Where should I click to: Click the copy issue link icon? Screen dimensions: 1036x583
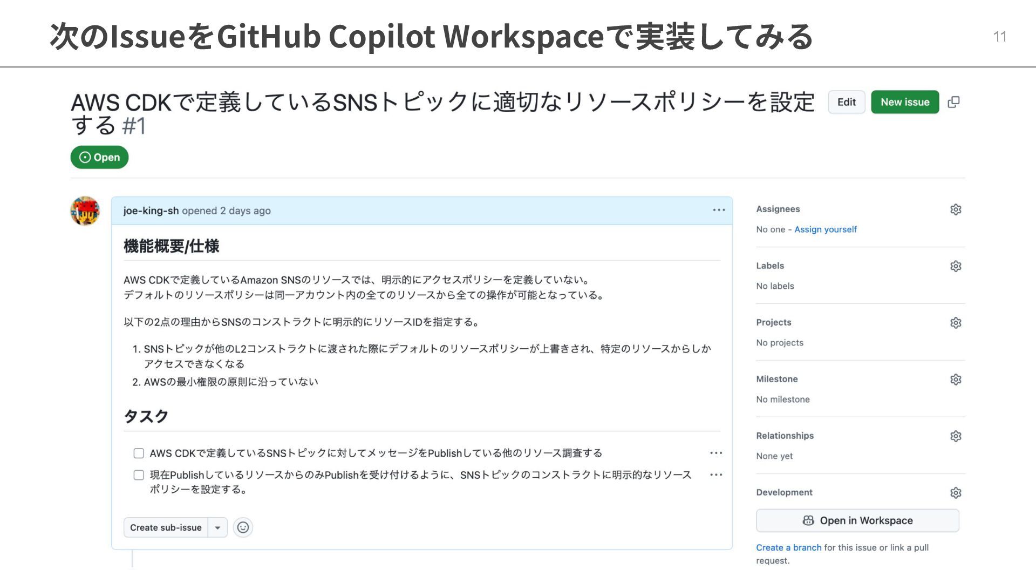pyautogui.click(x=953, y=102)
